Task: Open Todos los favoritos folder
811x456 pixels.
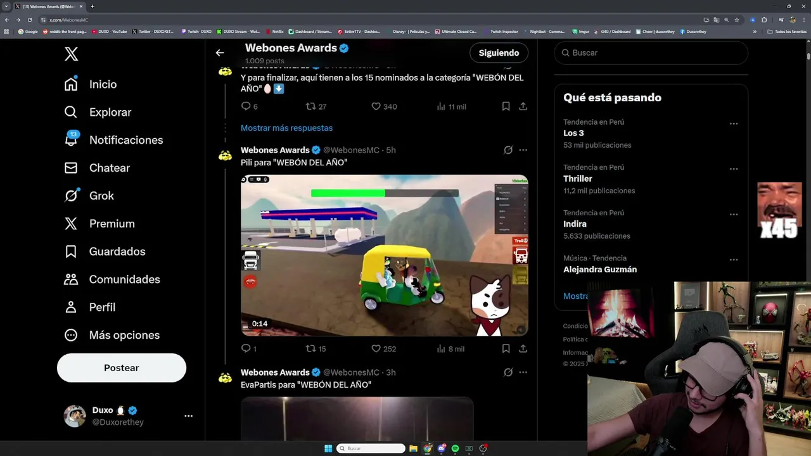Action: (x=787, y=31)
